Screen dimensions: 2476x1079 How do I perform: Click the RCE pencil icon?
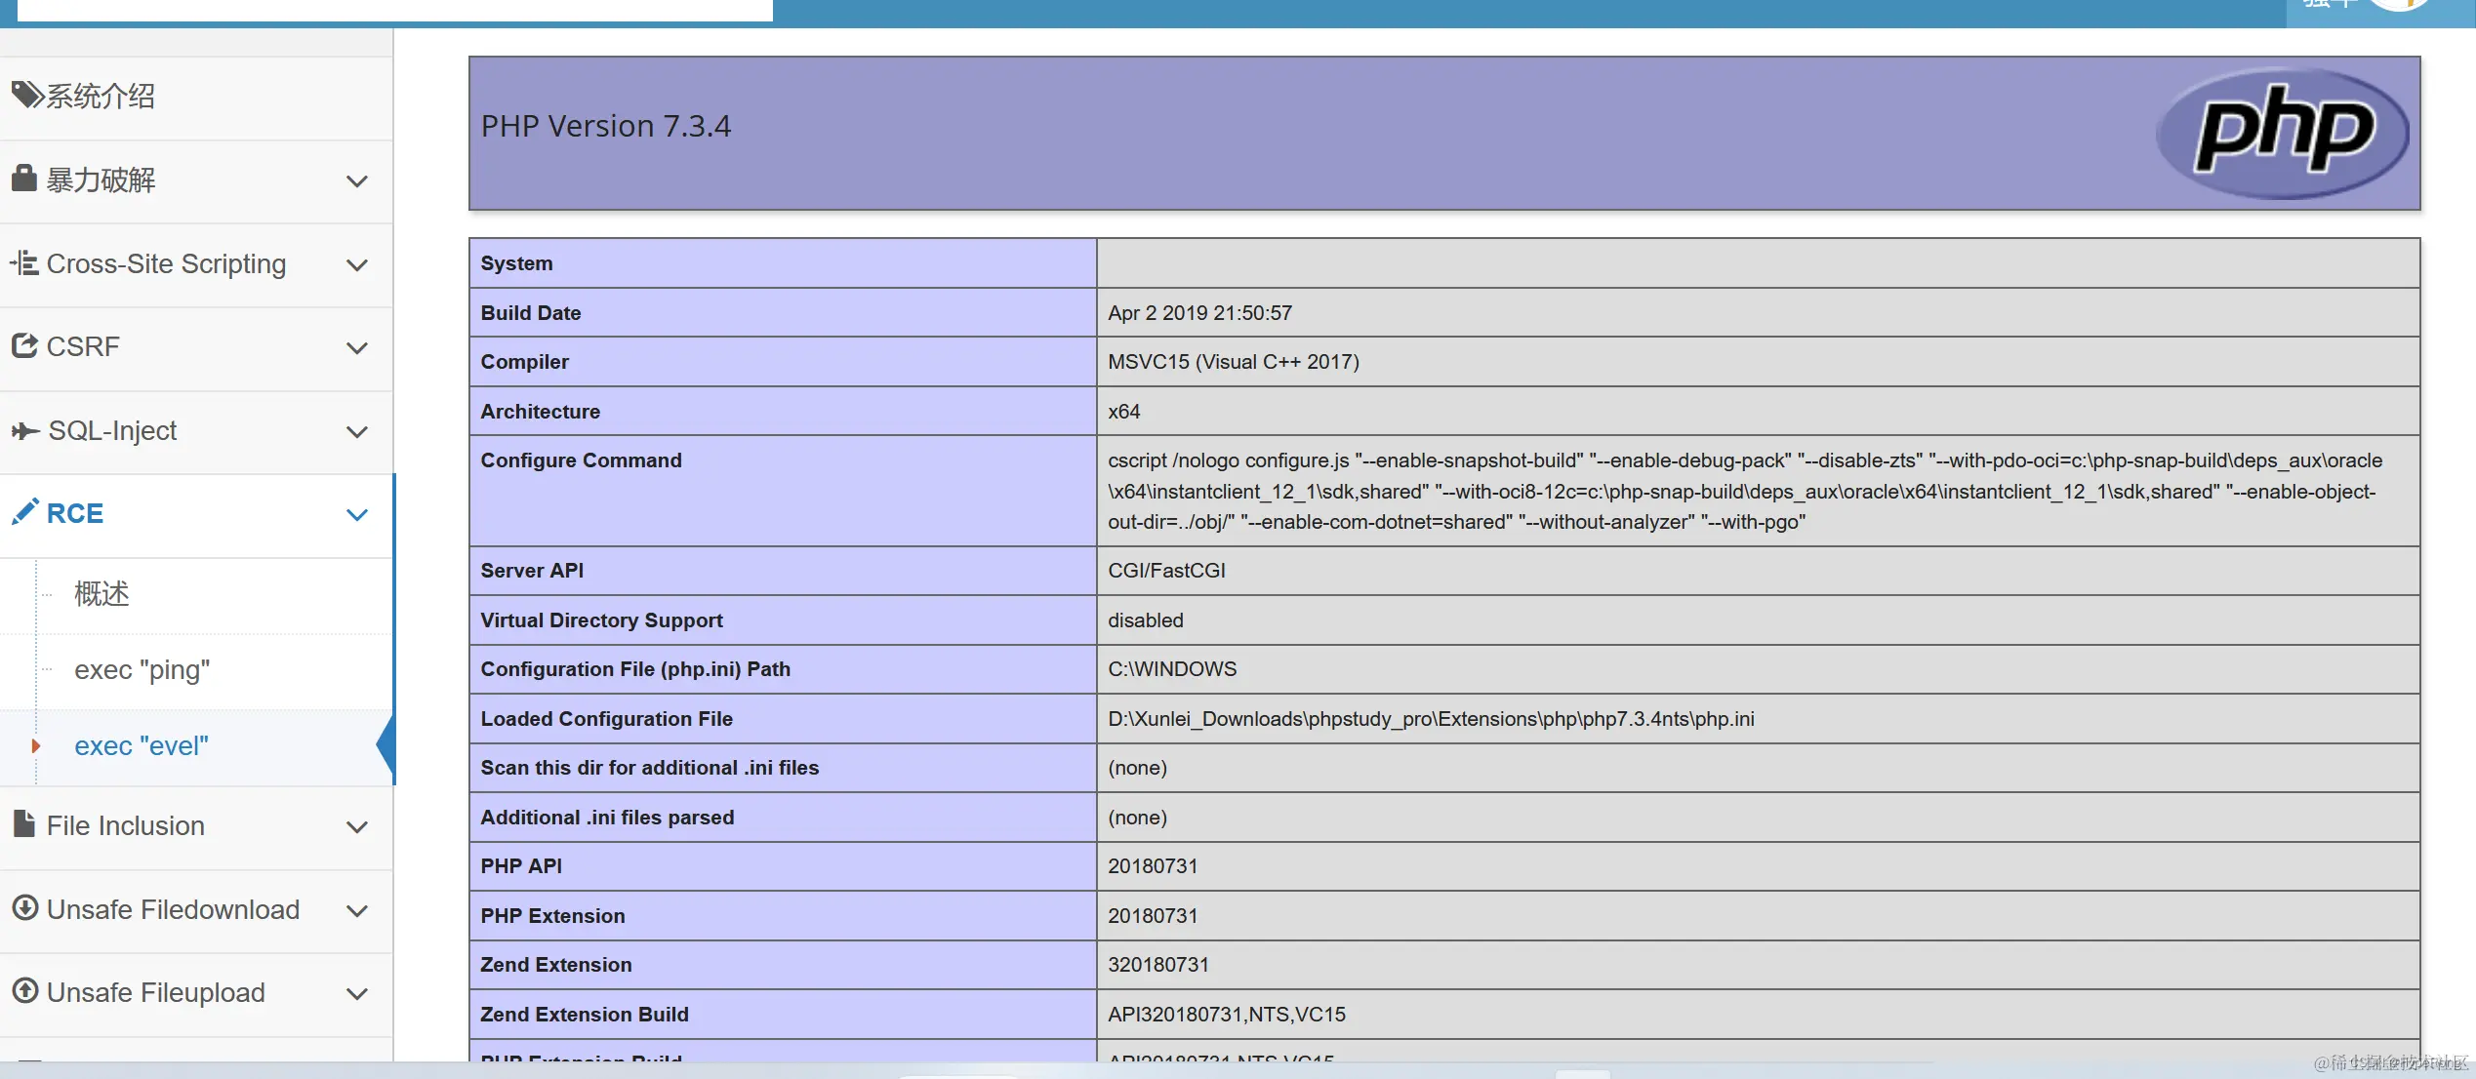click(x=25, y=512)
